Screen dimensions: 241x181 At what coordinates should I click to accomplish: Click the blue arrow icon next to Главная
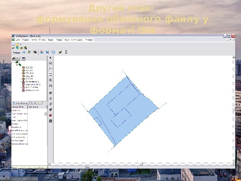point(24,52)
